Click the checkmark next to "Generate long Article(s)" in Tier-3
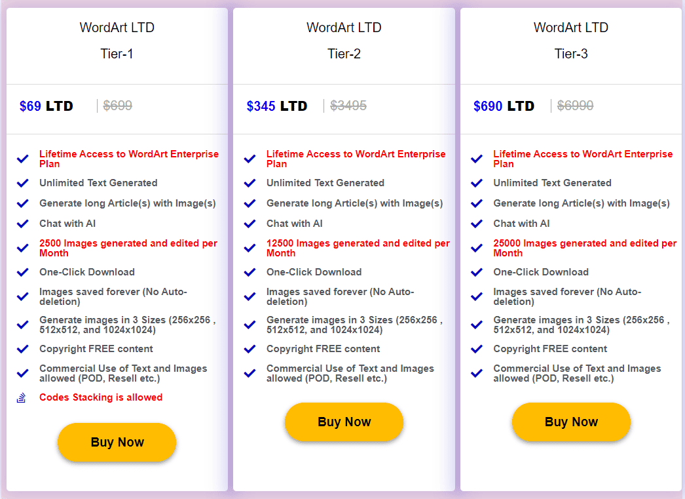This screenshot has height=499, width=685. pyautogui.click(x=476, y=203)
